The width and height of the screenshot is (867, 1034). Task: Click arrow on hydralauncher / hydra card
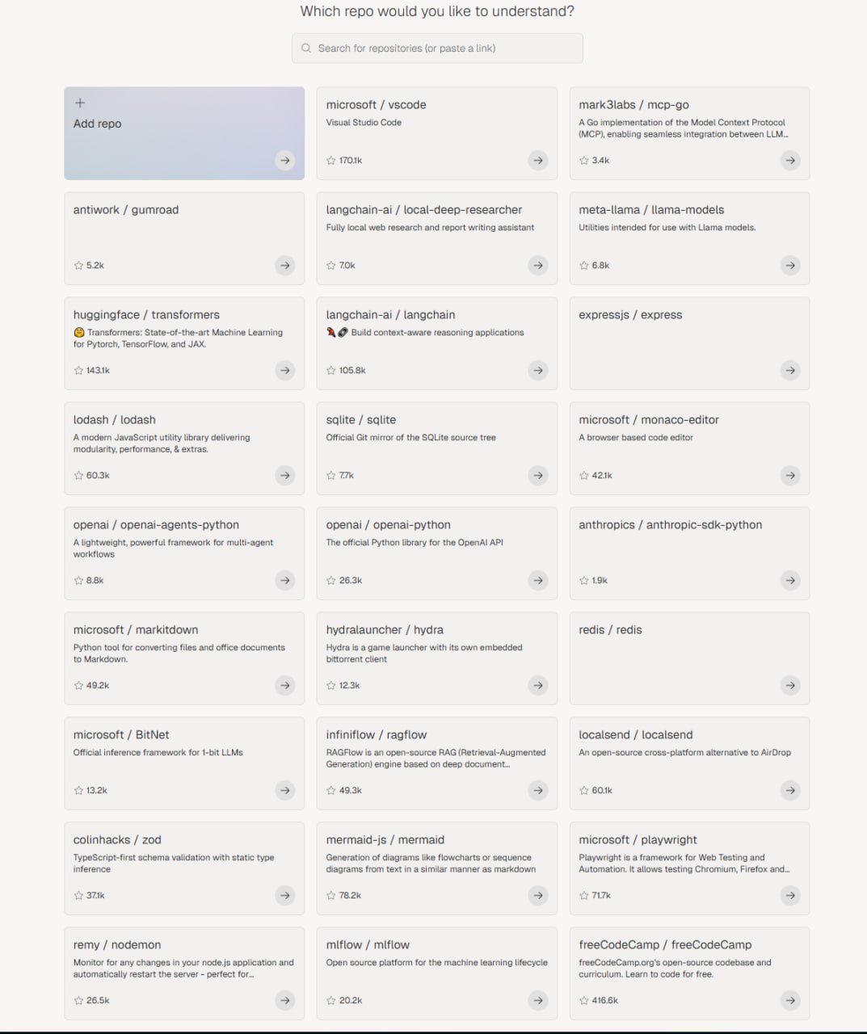[x=538, y=686]
